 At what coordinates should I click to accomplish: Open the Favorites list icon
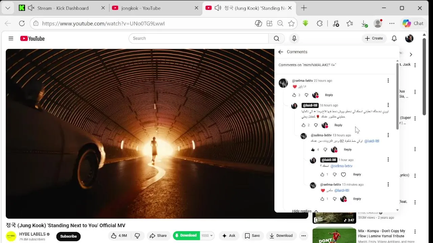350,23
